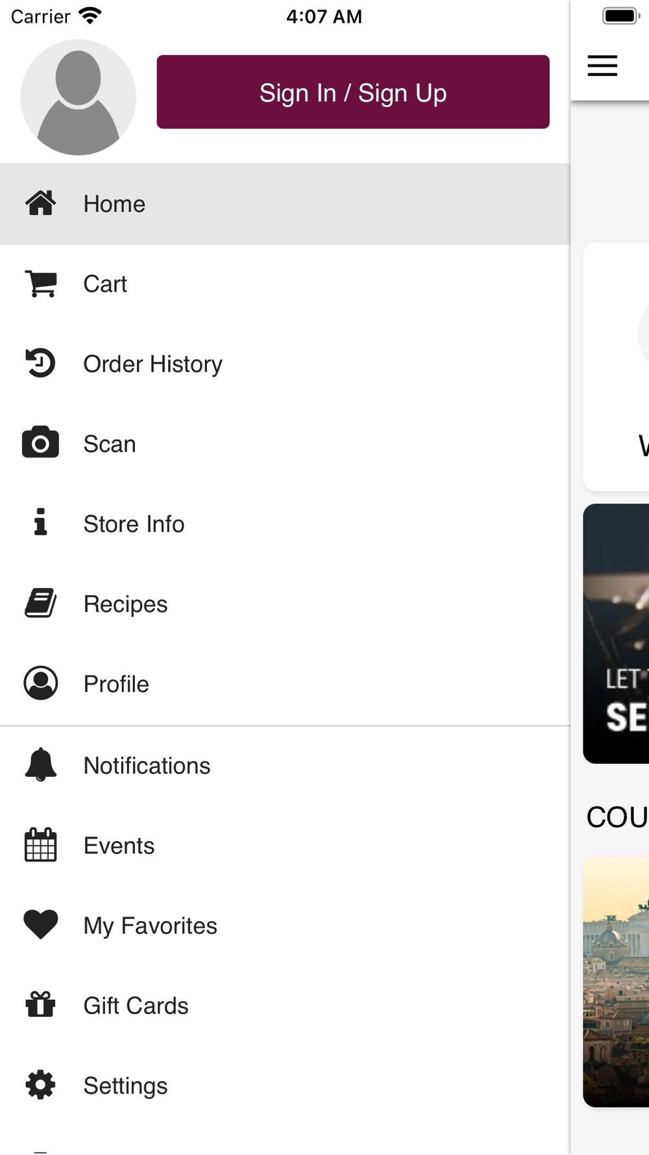Screen dimensions: 649x1155
Task: Tap the Store Info label
Action: click(134, 524)
